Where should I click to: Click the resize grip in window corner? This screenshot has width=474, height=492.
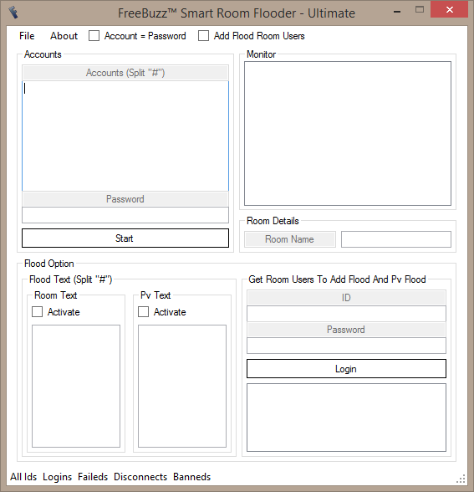[461, 479]
